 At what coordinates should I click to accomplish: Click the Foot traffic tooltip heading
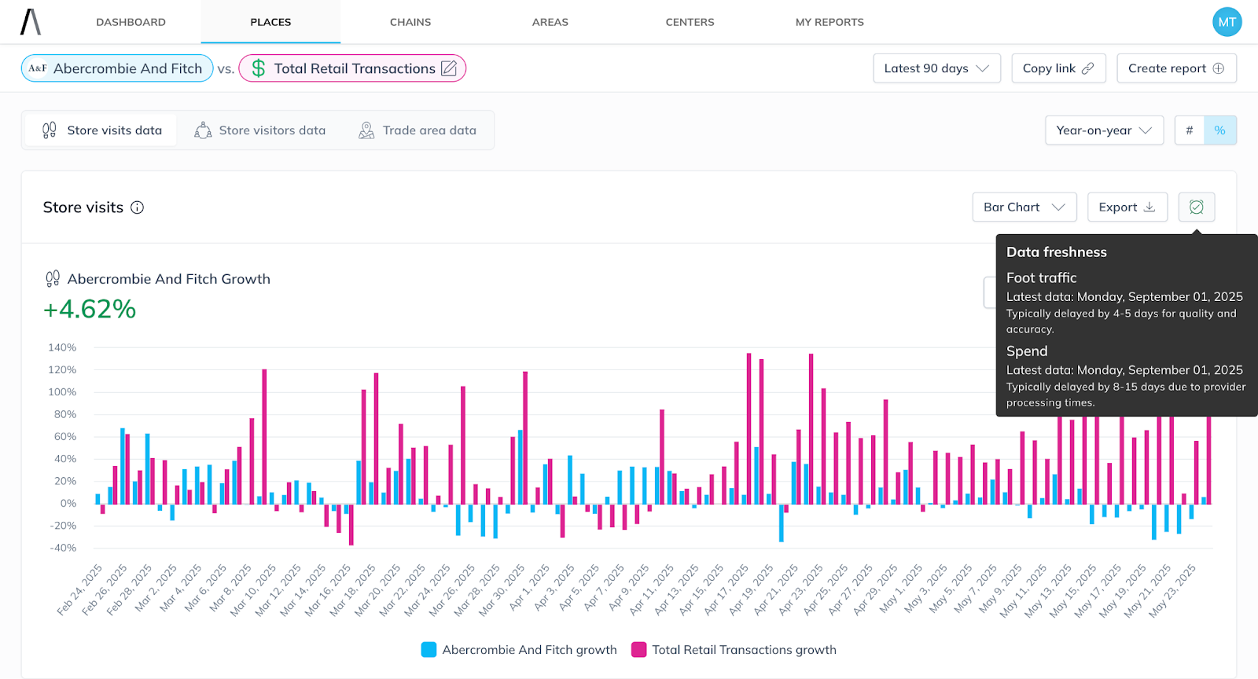pyautogui.click(x=1042, y=278)
